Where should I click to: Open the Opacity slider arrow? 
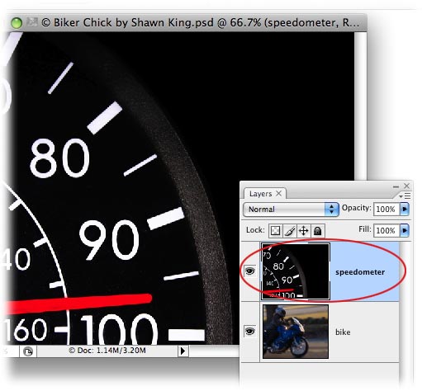click(405, 209)
